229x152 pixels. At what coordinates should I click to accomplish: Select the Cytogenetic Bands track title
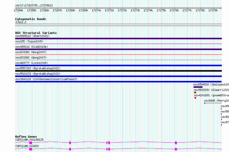(31, 19)
